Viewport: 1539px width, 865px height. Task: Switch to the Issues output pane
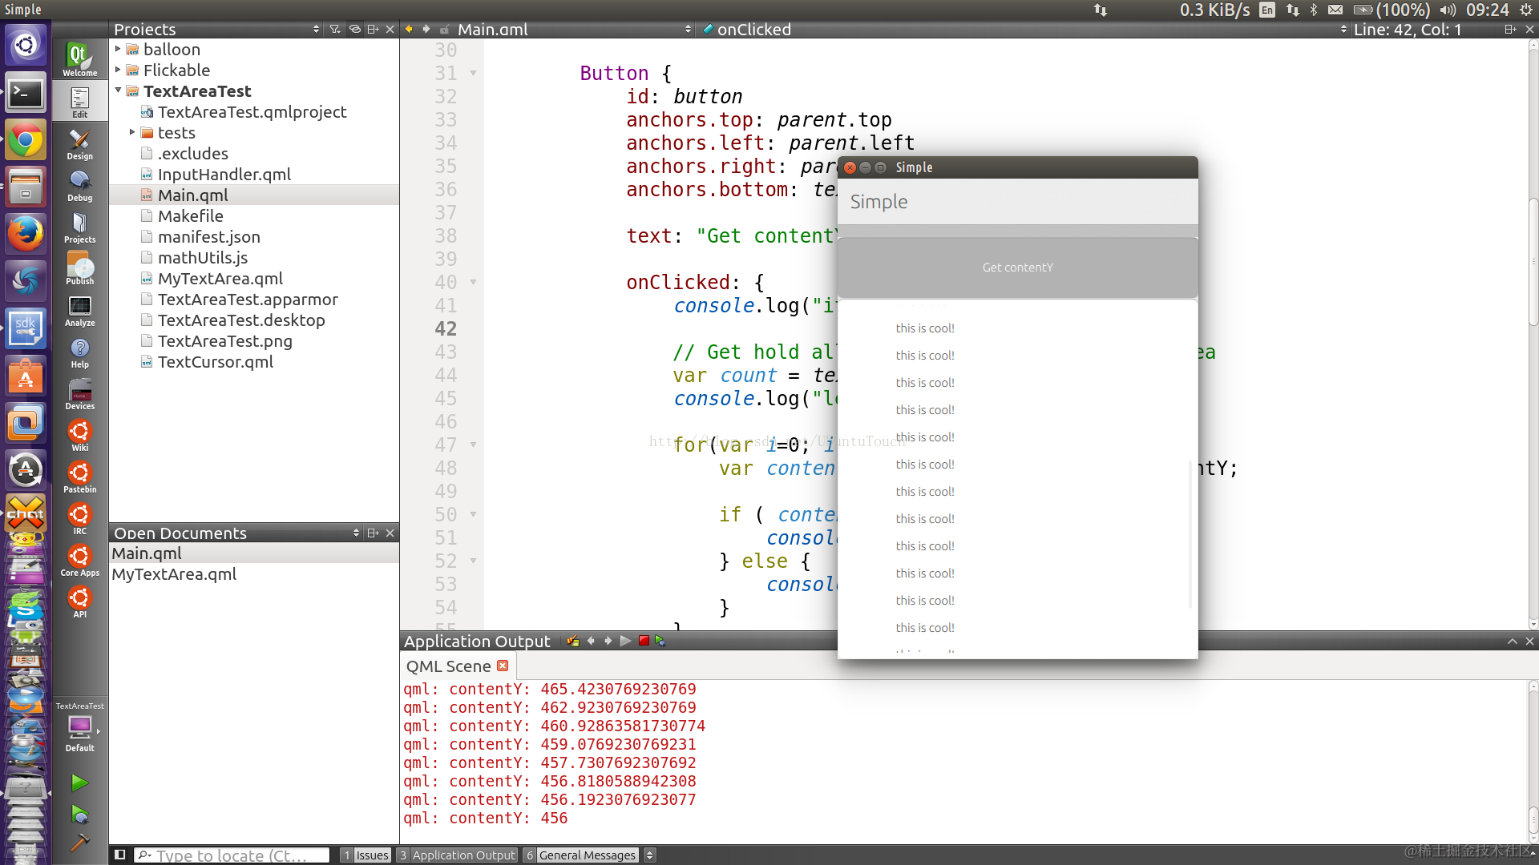tap(366, 855)
